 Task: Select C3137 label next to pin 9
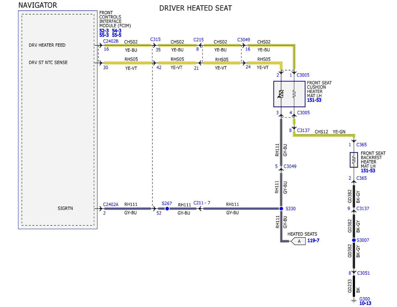point(363,209)
